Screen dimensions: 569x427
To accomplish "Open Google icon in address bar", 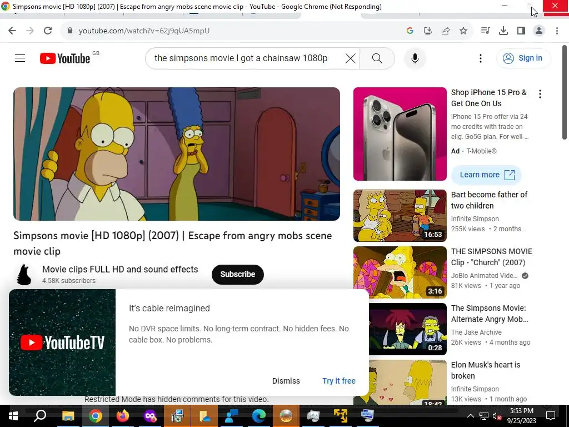I will 410,31.
